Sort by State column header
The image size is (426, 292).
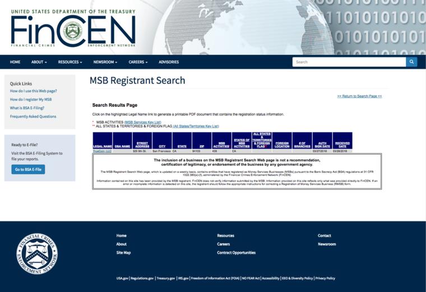182,146
